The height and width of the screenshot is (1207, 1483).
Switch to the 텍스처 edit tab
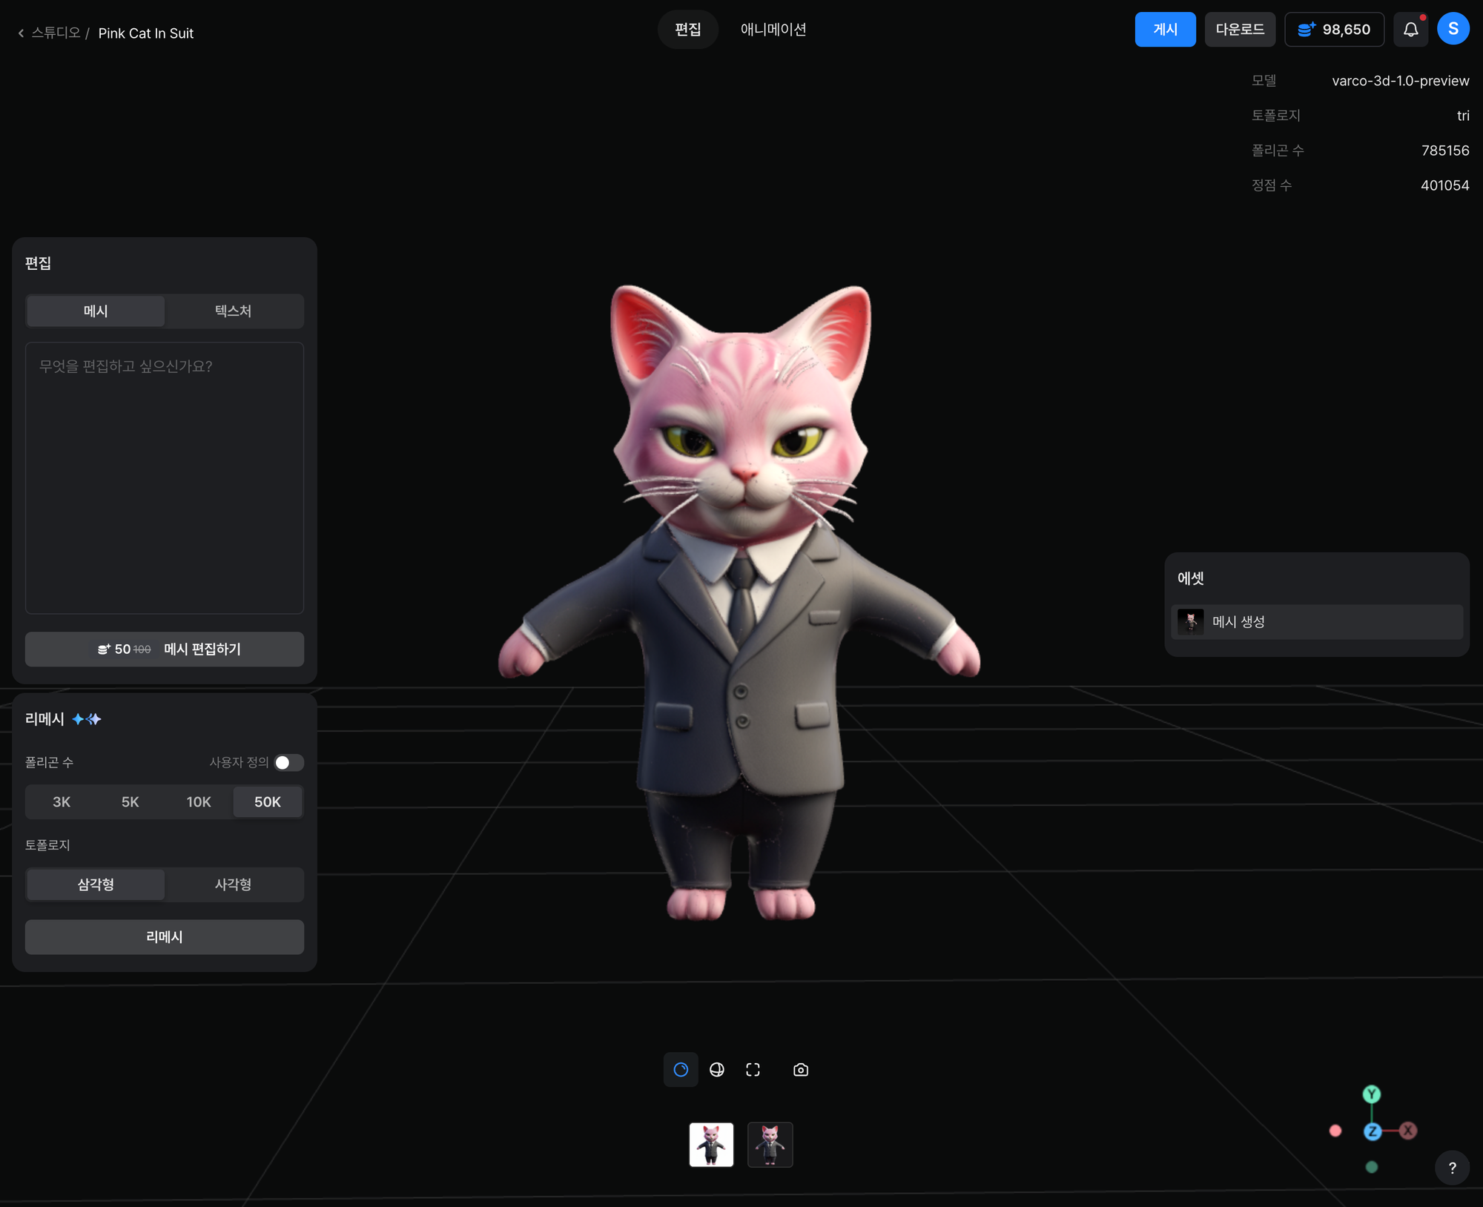click(233, 311)
